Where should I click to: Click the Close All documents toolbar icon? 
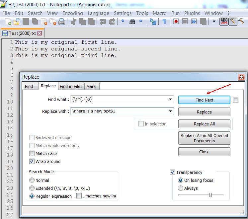tap(53, 22)
